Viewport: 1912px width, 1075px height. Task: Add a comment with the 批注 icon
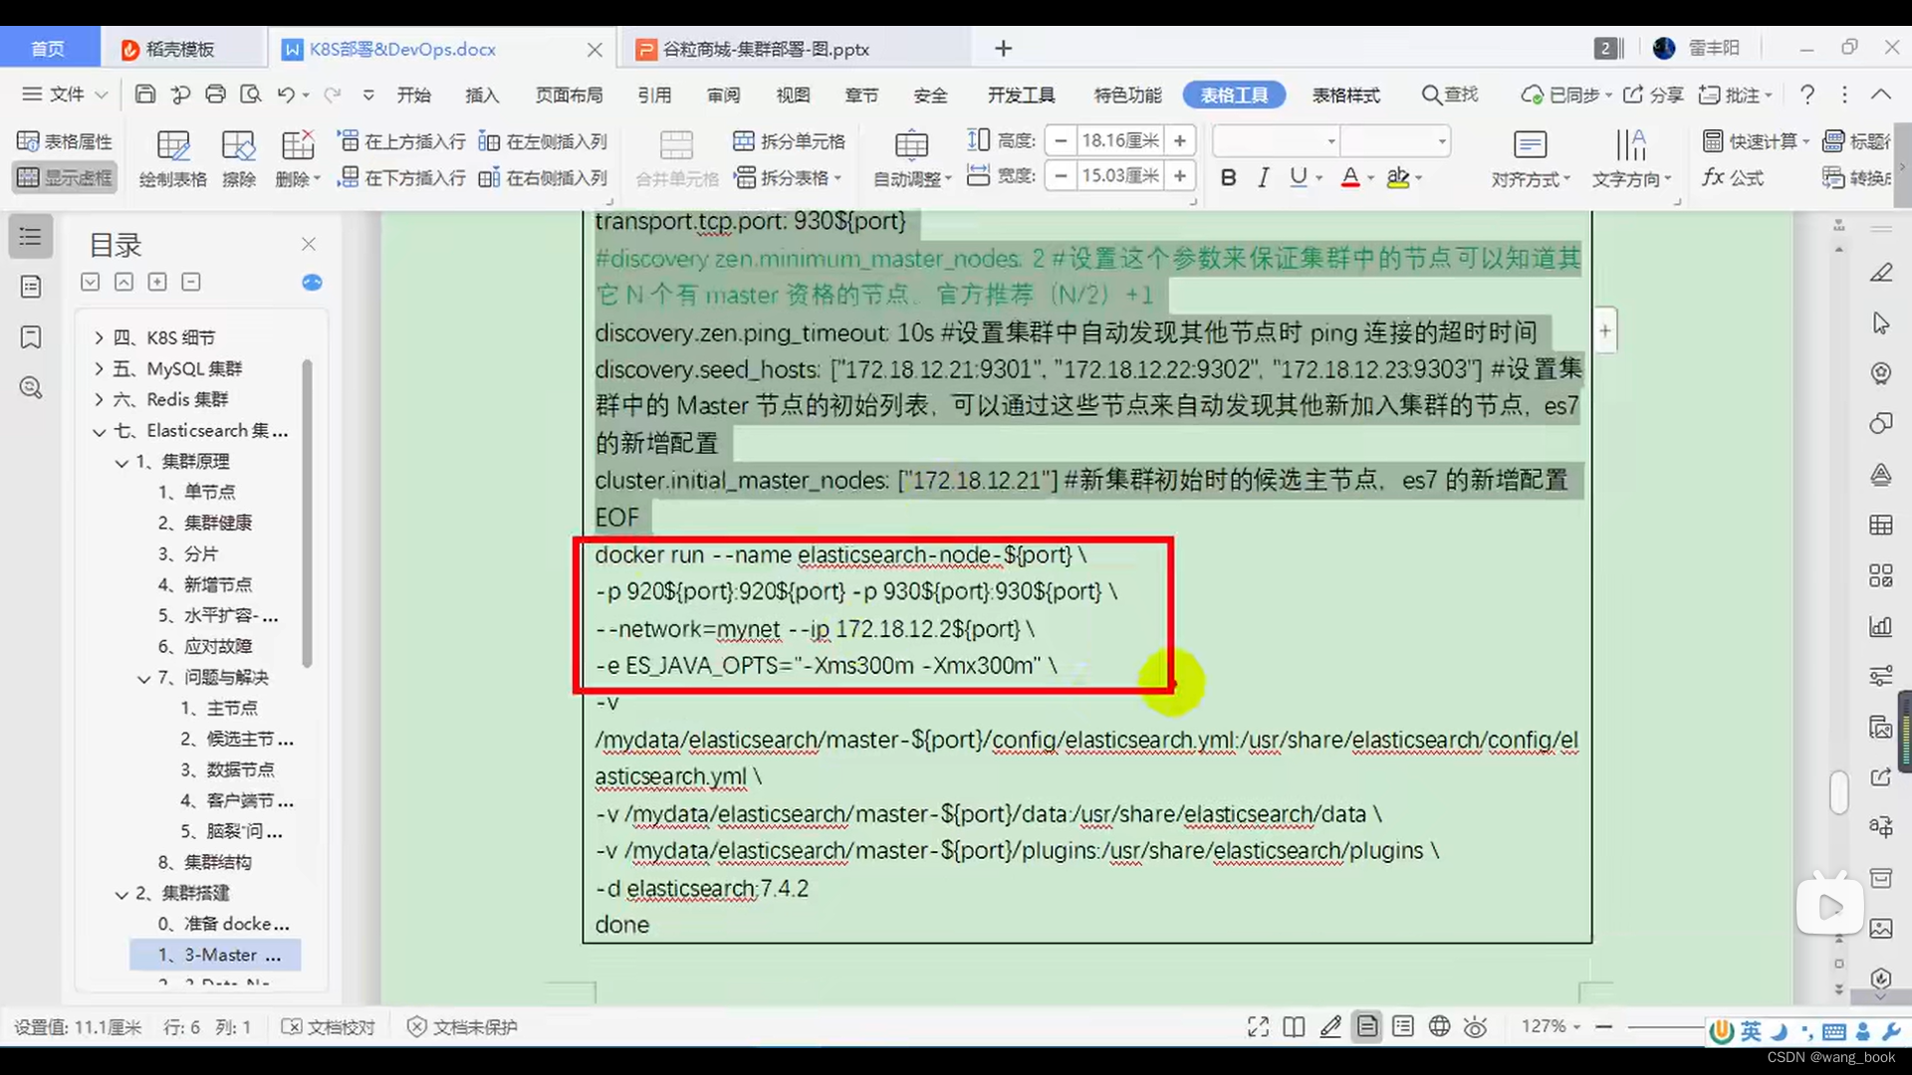(1735, 95)
